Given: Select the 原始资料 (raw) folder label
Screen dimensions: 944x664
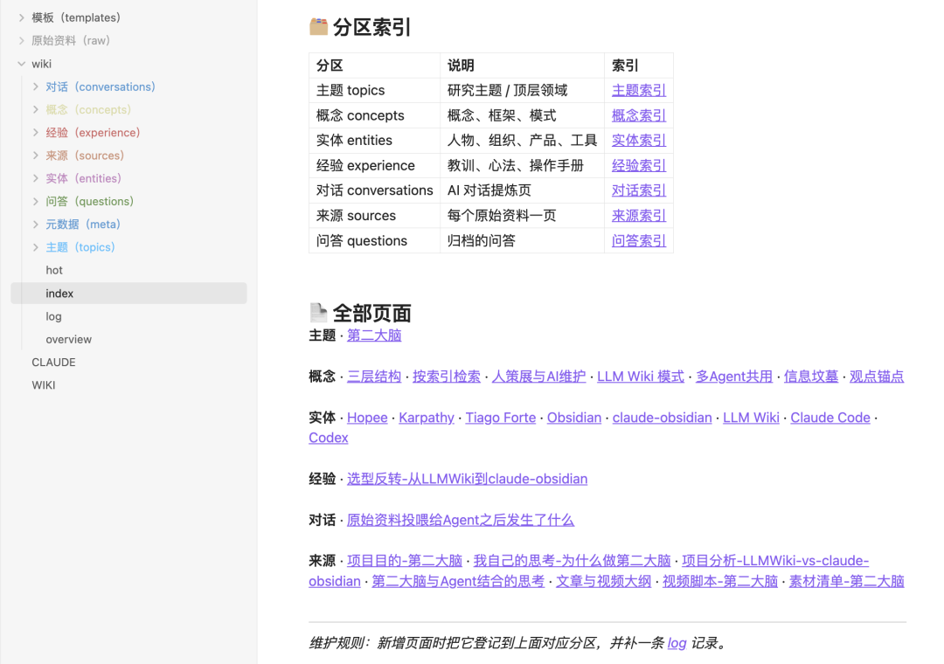Looking at the screenshot, I should point(71,40).
